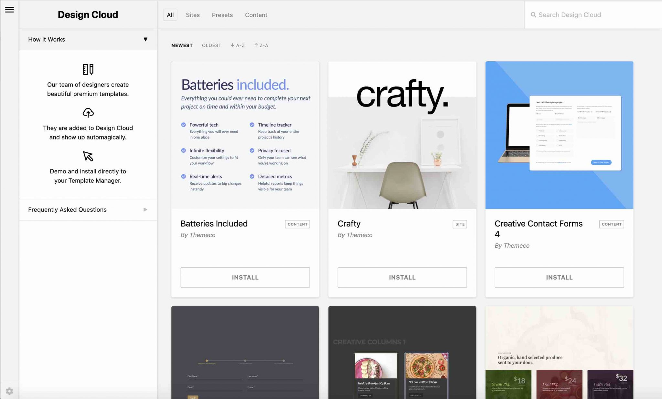
Task: Install the Crafty template
Action: tap(402, 277)
